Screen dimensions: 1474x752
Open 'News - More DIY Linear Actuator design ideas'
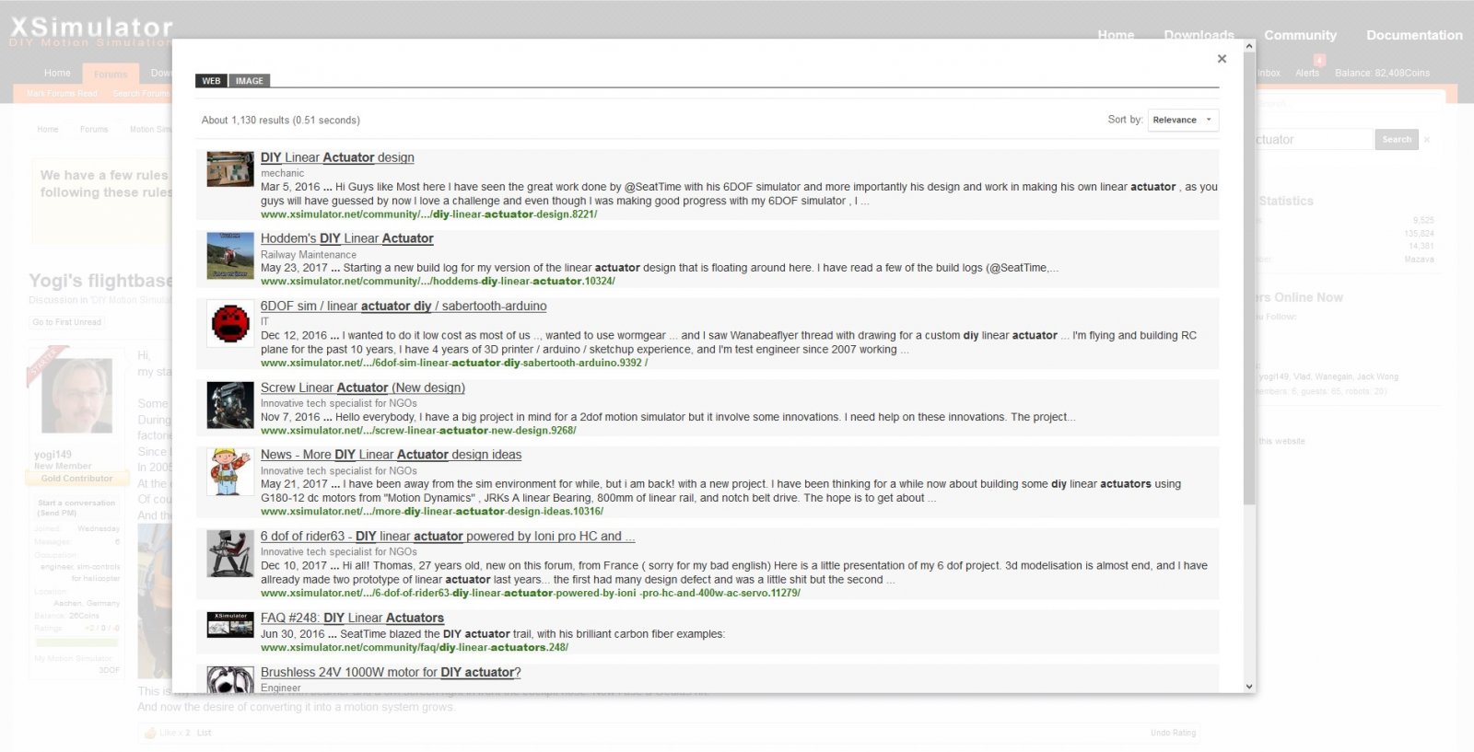coord(391,455)
